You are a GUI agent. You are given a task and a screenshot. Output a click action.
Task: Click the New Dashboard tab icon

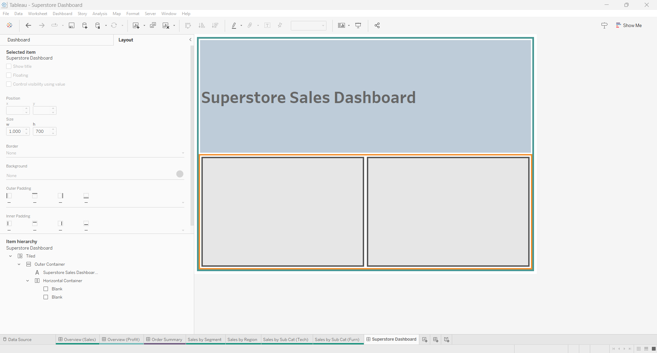tap(436, 340)
